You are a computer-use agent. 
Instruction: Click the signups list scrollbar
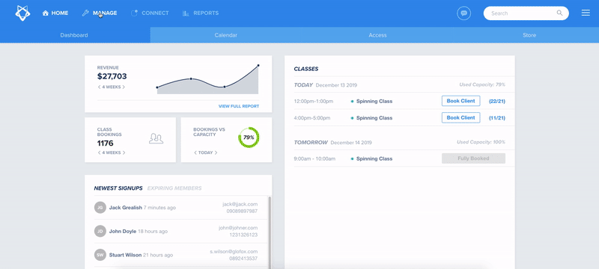[x=270, y=232]
